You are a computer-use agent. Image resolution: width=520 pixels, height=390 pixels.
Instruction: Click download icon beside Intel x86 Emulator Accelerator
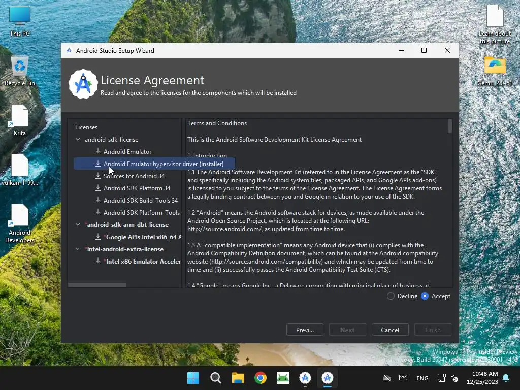click(98, 262)
